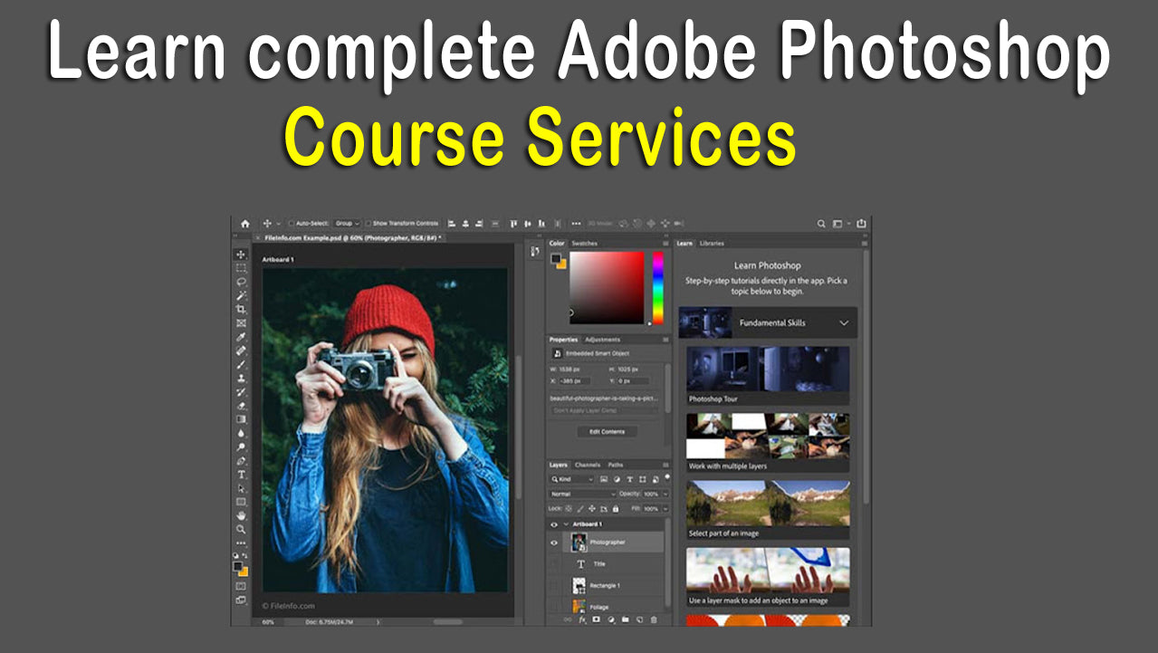Click the Edit Contents button

[608, 431]
